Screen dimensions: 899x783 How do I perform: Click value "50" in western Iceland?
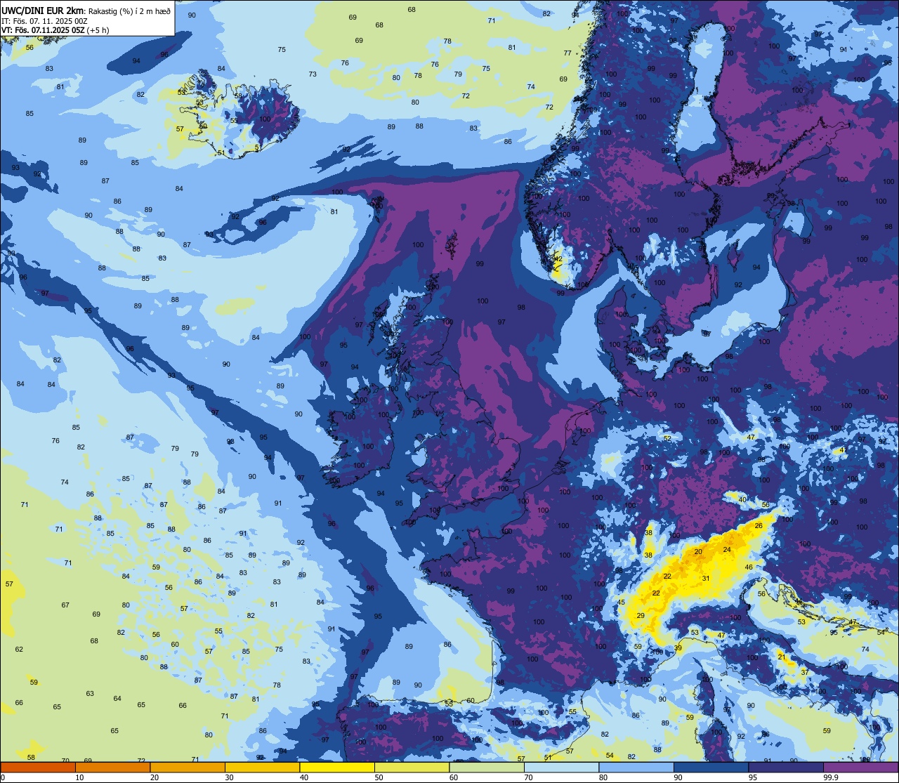(x=203, y=126)
